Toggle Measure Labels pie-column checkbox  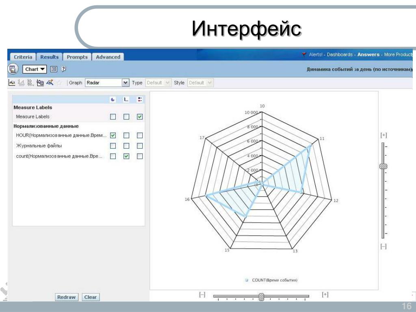113,117
